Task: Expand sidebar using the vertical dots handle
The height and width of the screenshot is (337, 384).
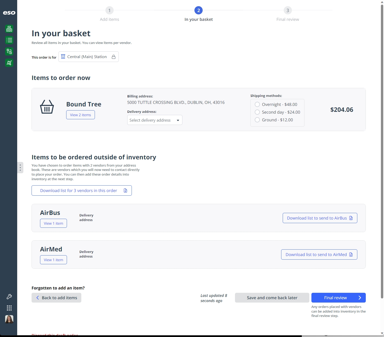Action: (20, 168)
